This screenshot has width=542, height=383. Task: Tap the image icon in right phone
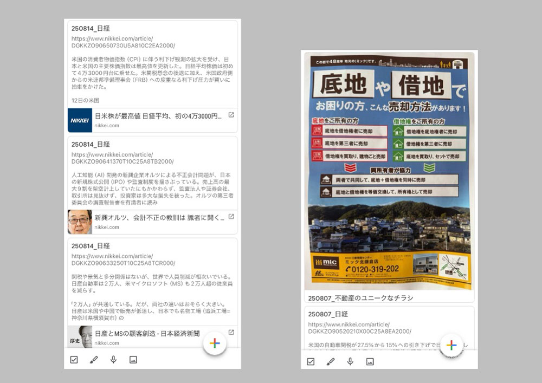point(370,361)
